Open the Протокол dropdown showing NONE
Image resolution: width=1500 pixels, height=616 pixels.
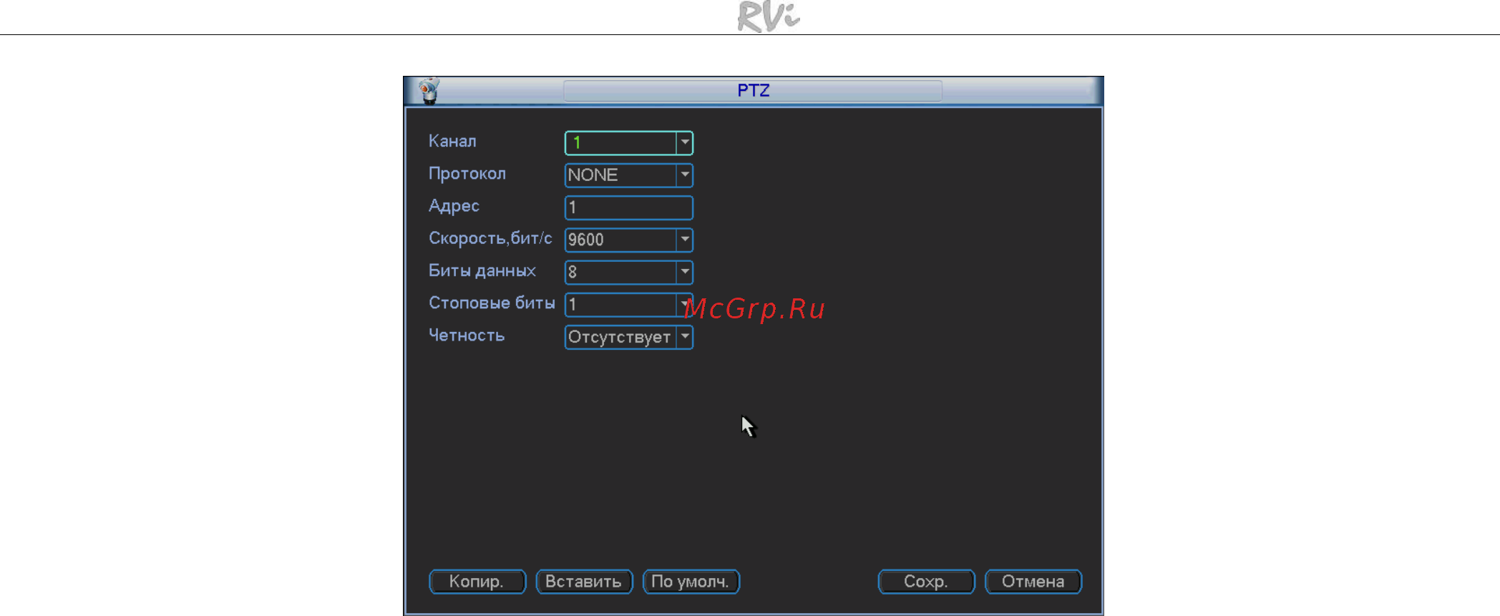629,175
